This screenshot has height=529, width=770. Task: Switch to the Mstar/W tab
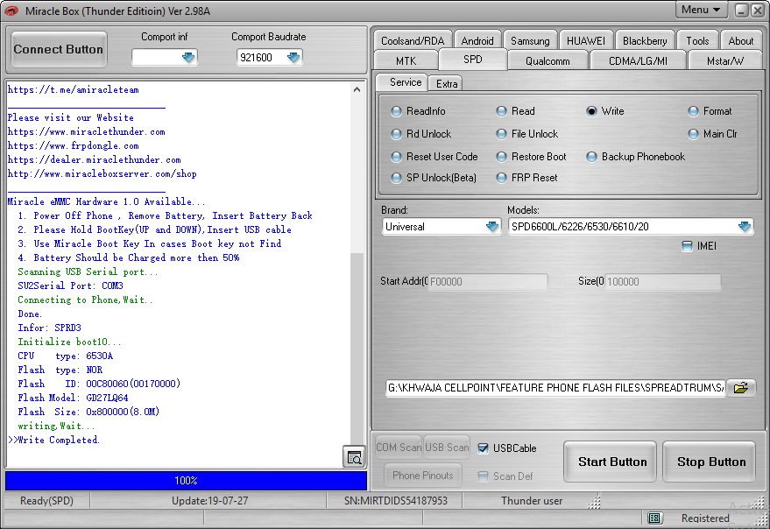click(724, 61)
